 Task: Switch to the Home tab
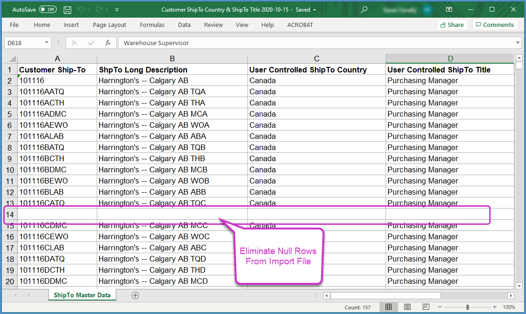(x=42, y=25)
